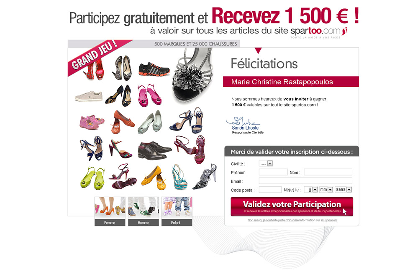Click Validez votre Participation button
This screenshot has width=410, height=276.
click(x=292, y=207)
